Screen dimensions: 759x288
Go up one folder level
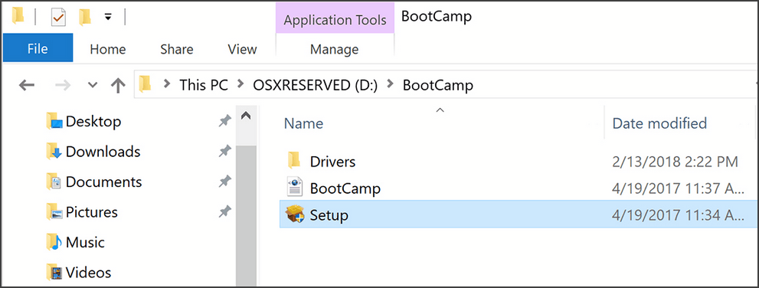118,86
